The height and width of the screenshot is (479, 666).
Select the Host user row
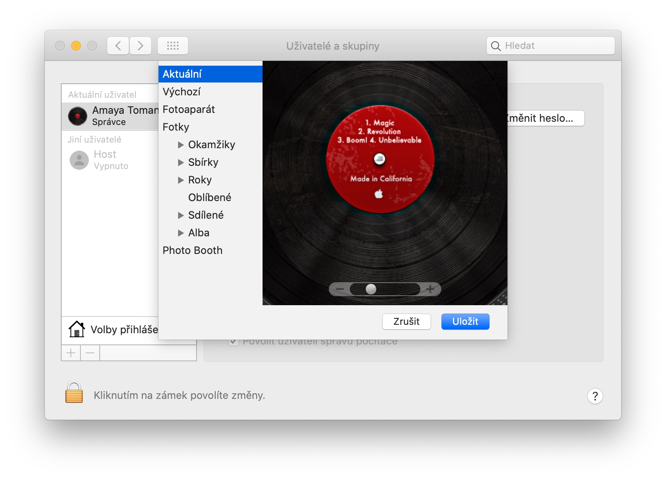click(110, 160)
